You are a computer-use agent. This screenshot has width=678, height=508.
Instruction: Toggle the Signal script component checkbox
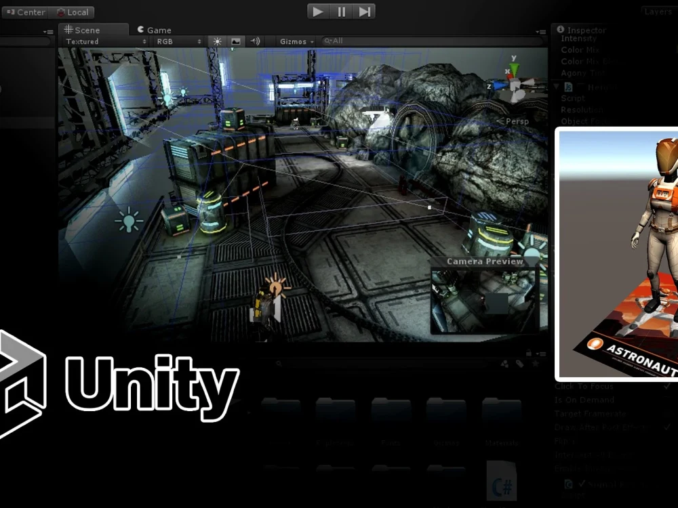tap(582, 484)
